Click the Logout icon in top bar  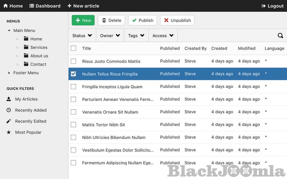pos(264,6)
